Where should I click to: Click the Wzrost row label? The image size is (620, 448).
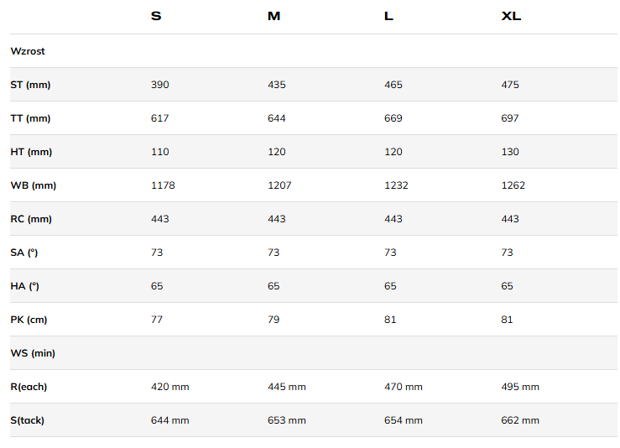coord(28,51)
